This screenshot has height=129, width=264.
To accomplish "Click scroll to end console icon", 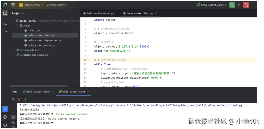I will pos(13,123).
